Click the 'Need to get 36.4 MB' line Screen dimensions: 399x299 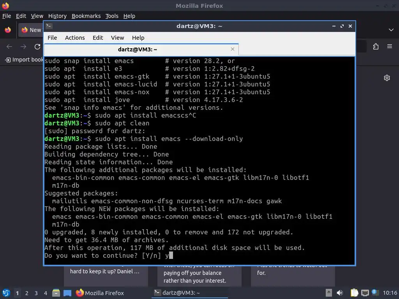click(106, 240)
